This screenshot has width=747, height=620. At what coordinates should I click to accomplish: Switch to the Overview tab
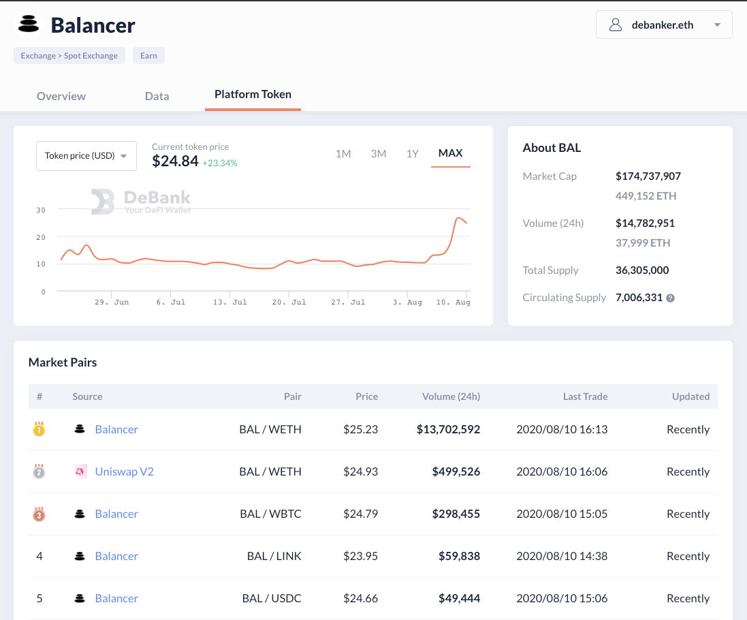tap(61, 96)
